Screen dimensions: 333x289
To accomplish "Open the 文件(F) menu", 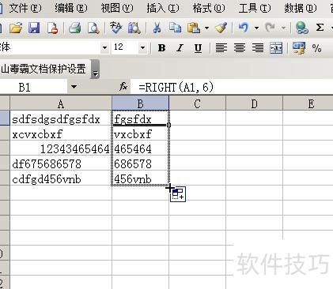I will tap(25, 8).
